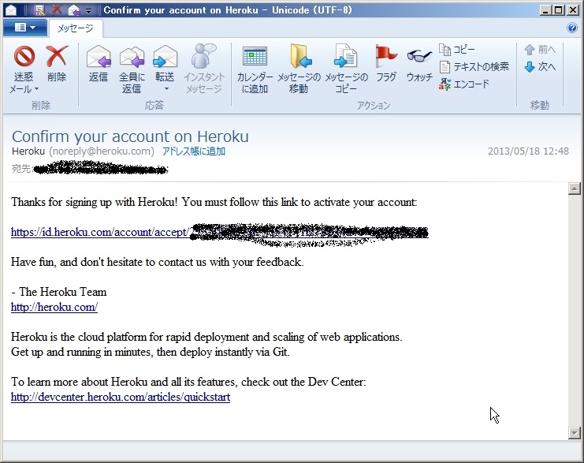Reply to the sender (返信)

pyautogui.click(x=99, y=63)
